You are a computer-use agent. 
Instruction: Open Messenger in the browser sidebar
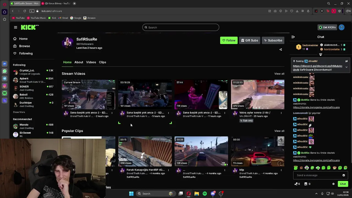(4, 64)
